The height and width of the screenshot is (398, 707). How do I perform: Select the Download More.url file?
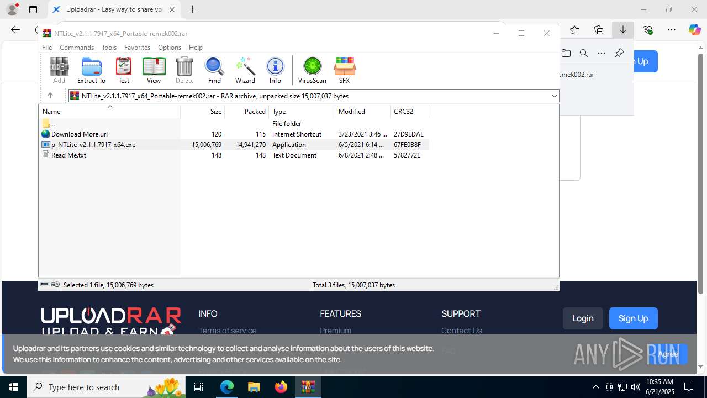point(234,134)
